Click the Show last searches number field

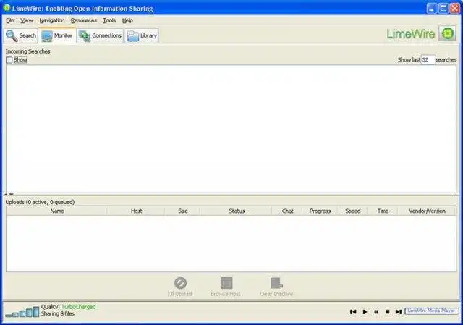[x=428, y=60]
